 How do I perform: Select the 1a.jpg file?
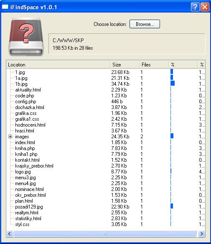click(x=21, y=78)
